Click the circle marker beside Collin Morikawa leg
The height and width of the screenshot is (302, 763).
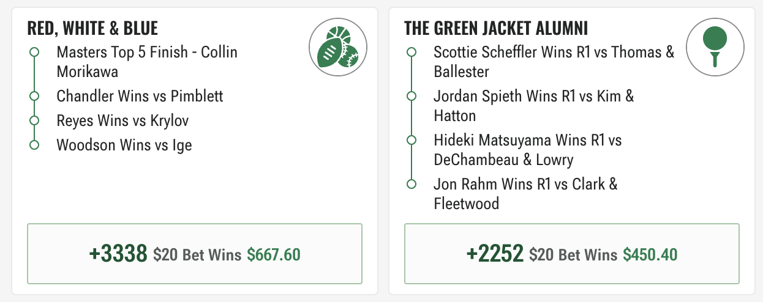tap(34, 52)
